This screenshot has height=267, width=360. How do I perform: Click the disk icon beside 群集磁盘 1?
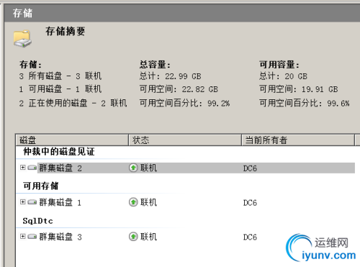(32, 202)
